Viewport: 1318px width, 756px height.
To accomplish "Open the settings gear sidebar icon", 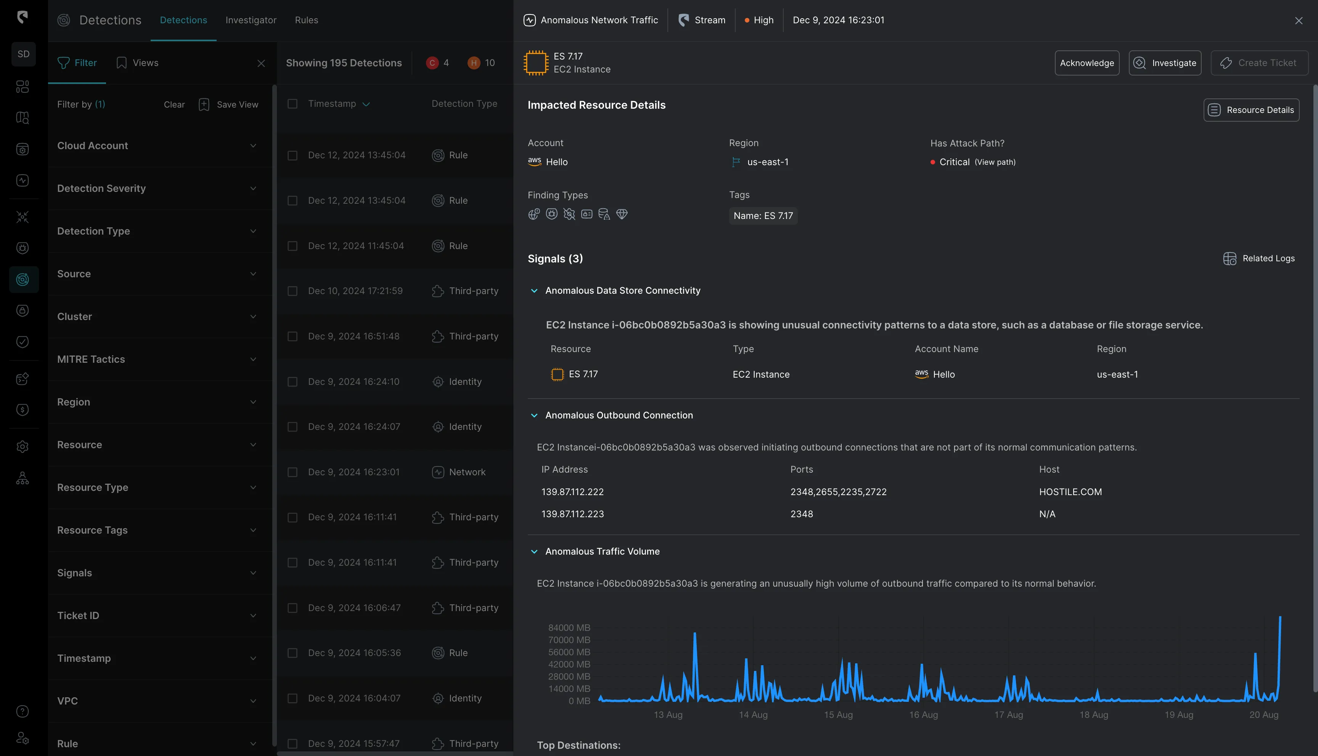I will click(23, 447).
